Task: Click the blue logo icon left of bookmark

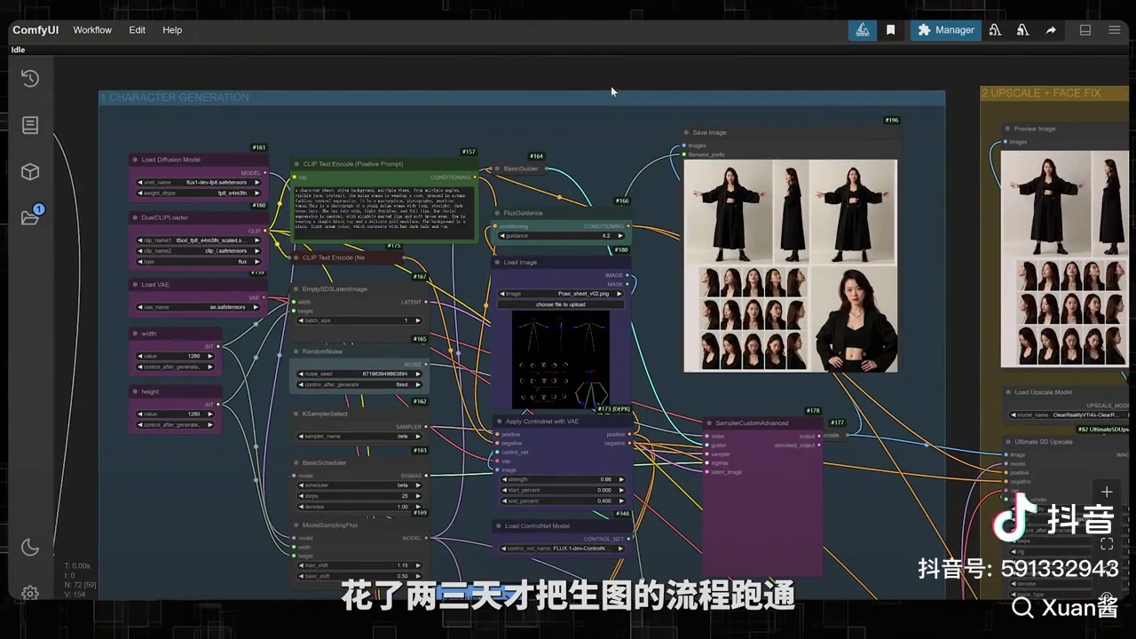Action: (x=862, y=30)
